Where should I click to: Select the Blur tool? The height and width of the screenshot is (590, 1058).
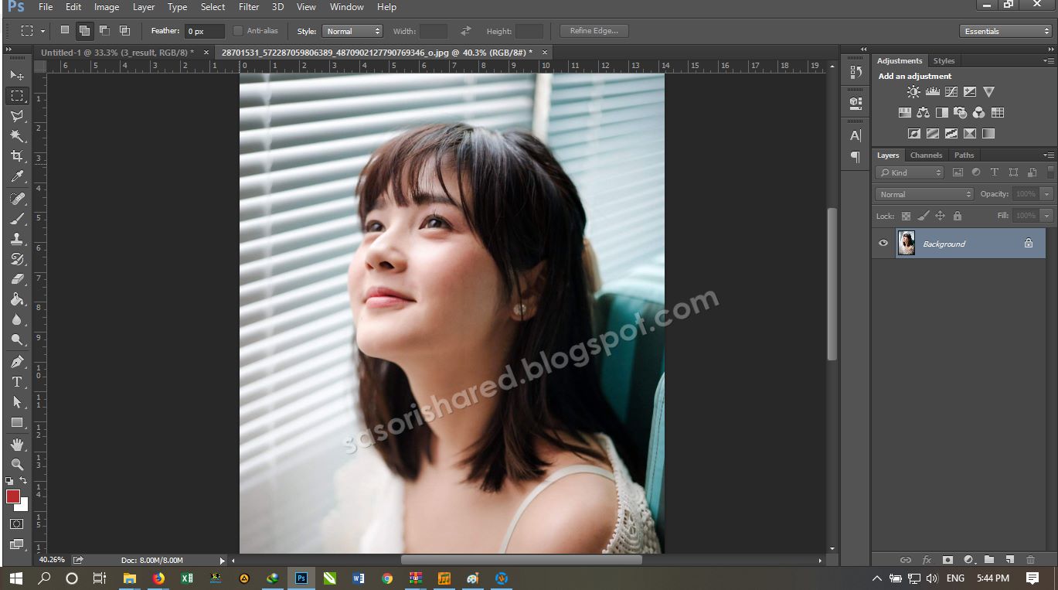(x=17, y=319)
